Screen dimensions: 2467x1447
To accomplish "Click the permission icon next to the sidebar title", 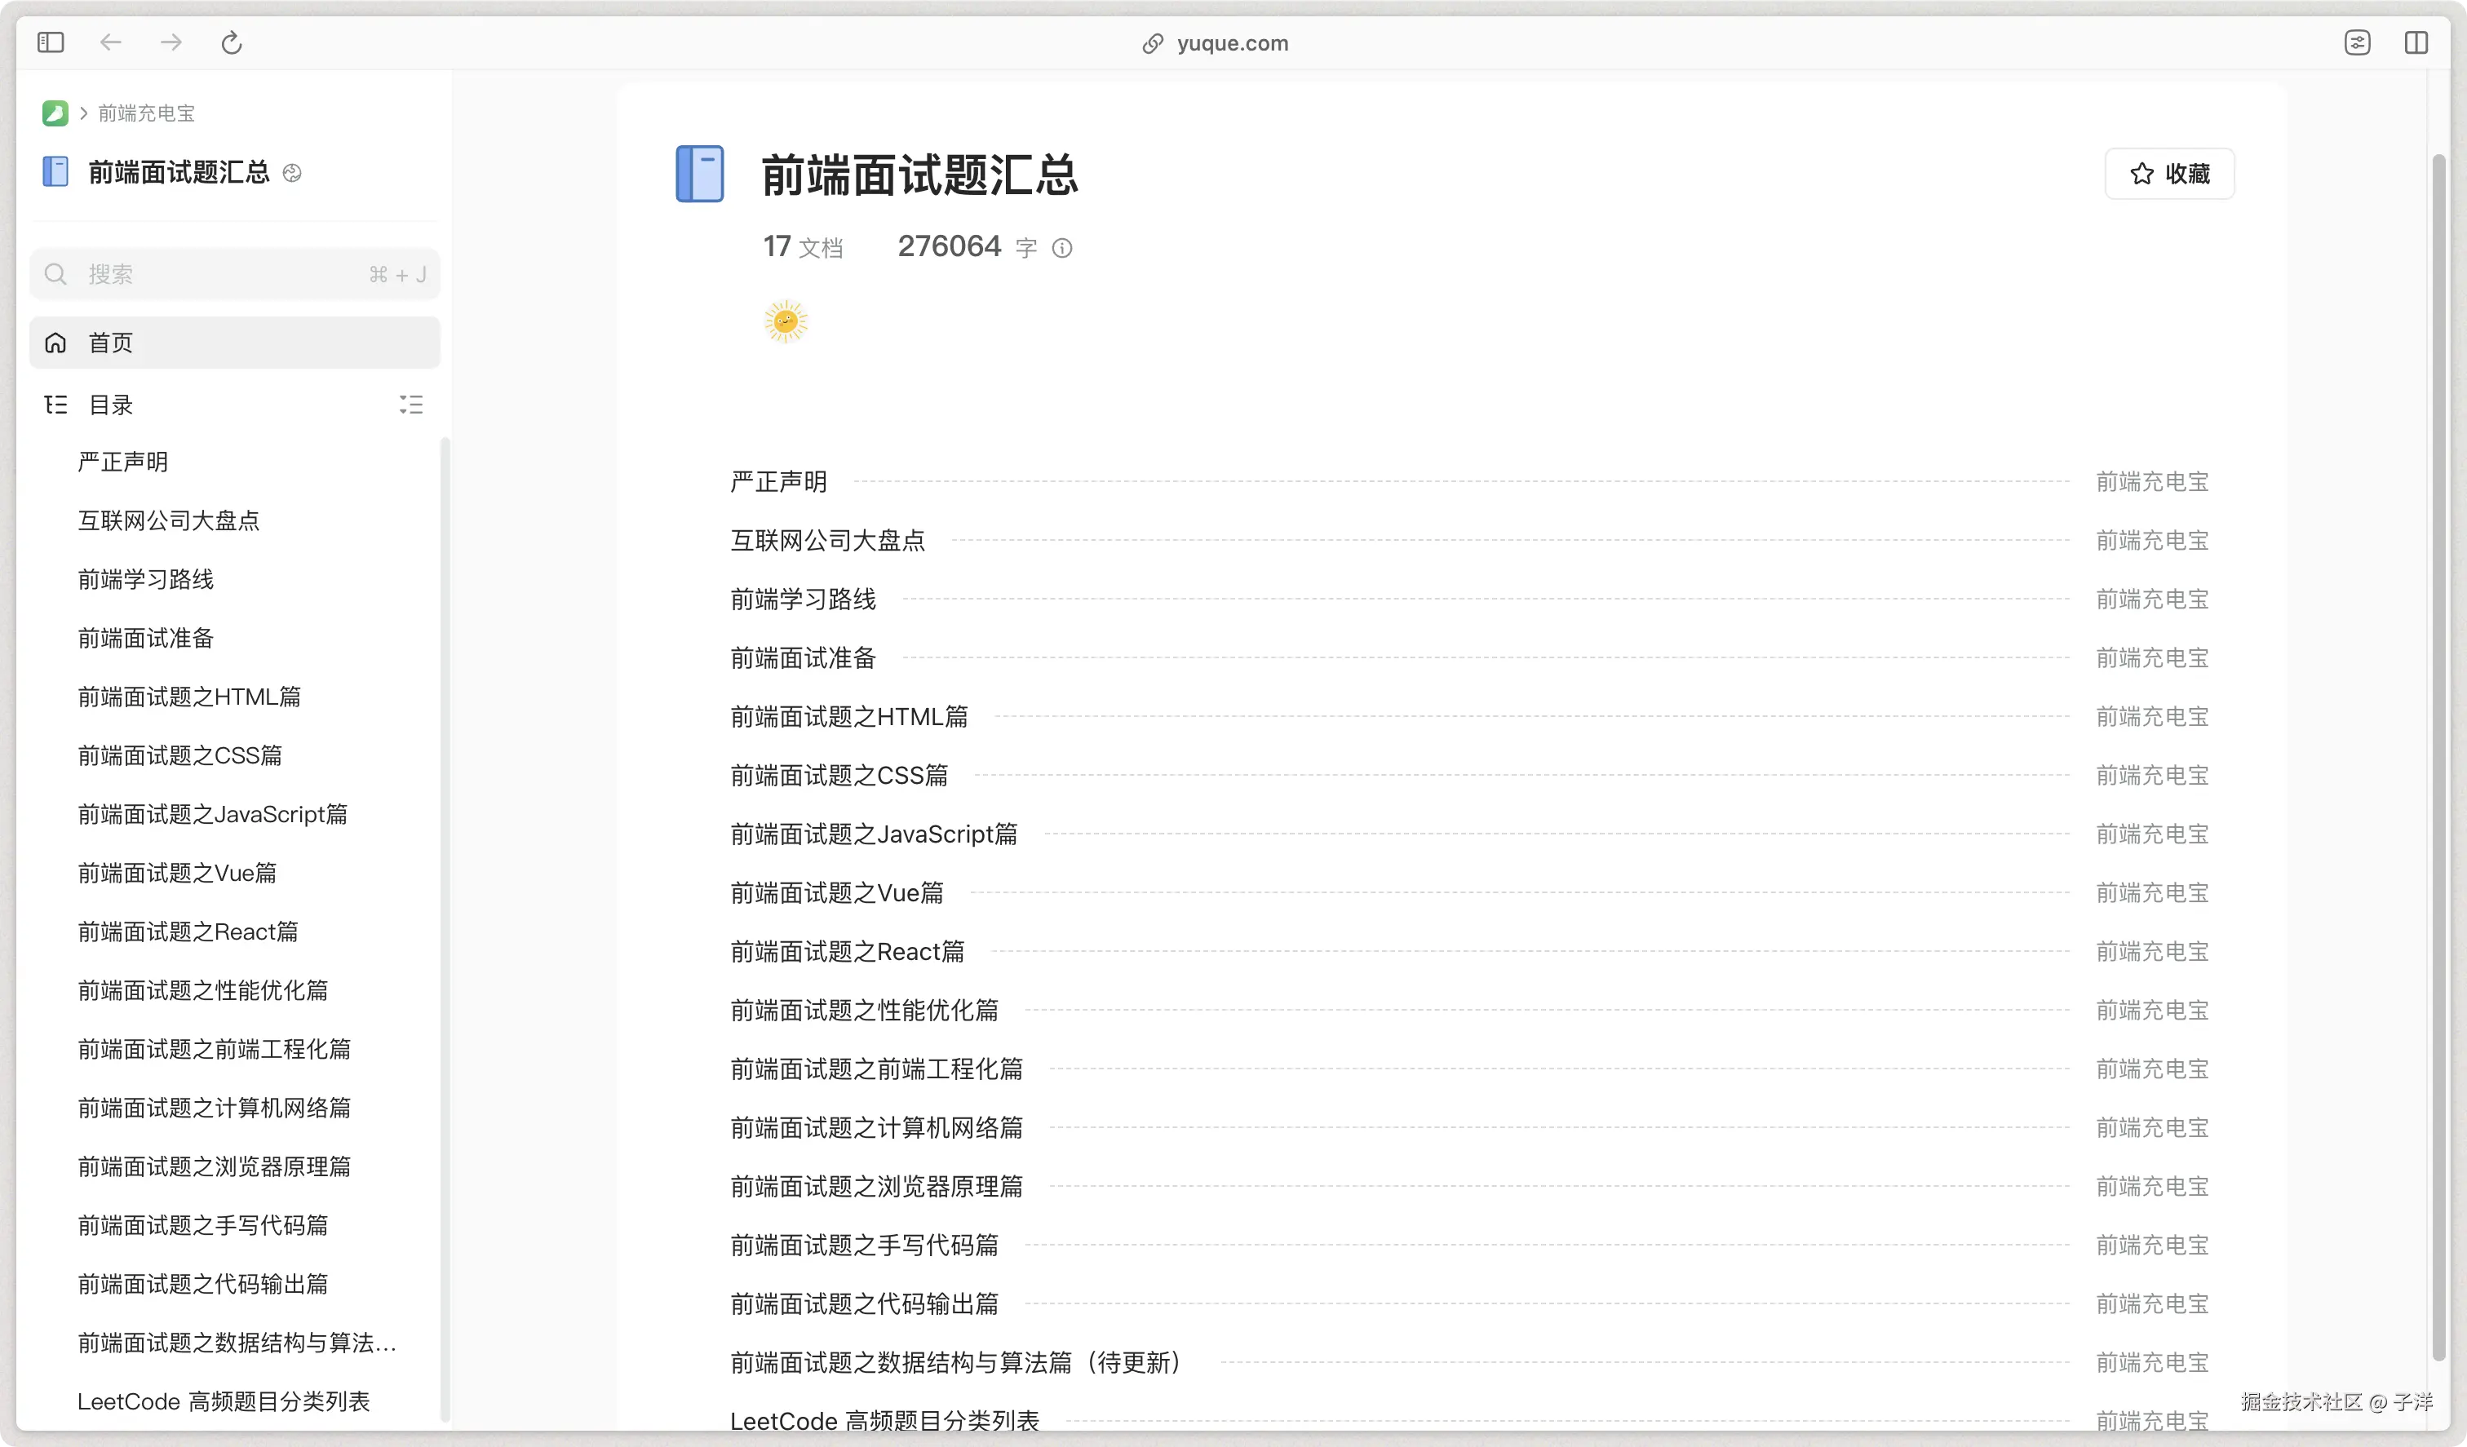I will click(x=292, y=173).
